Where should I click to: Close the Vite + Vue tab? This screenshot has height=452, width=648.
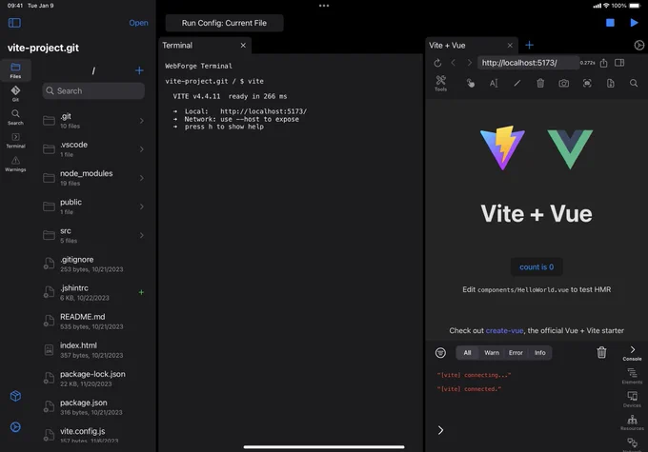(x=510, y=45)
